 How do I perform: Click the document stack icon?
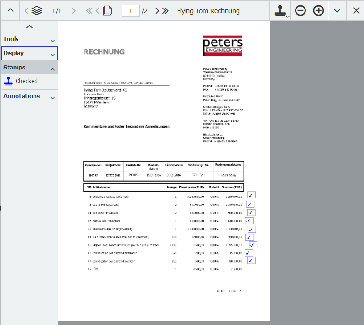point(37,11)
